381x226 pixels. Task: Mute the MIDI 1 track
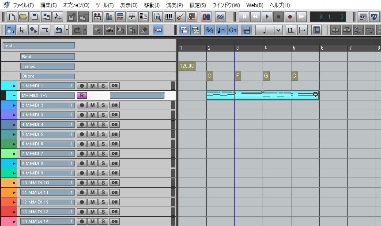point(93,85)
